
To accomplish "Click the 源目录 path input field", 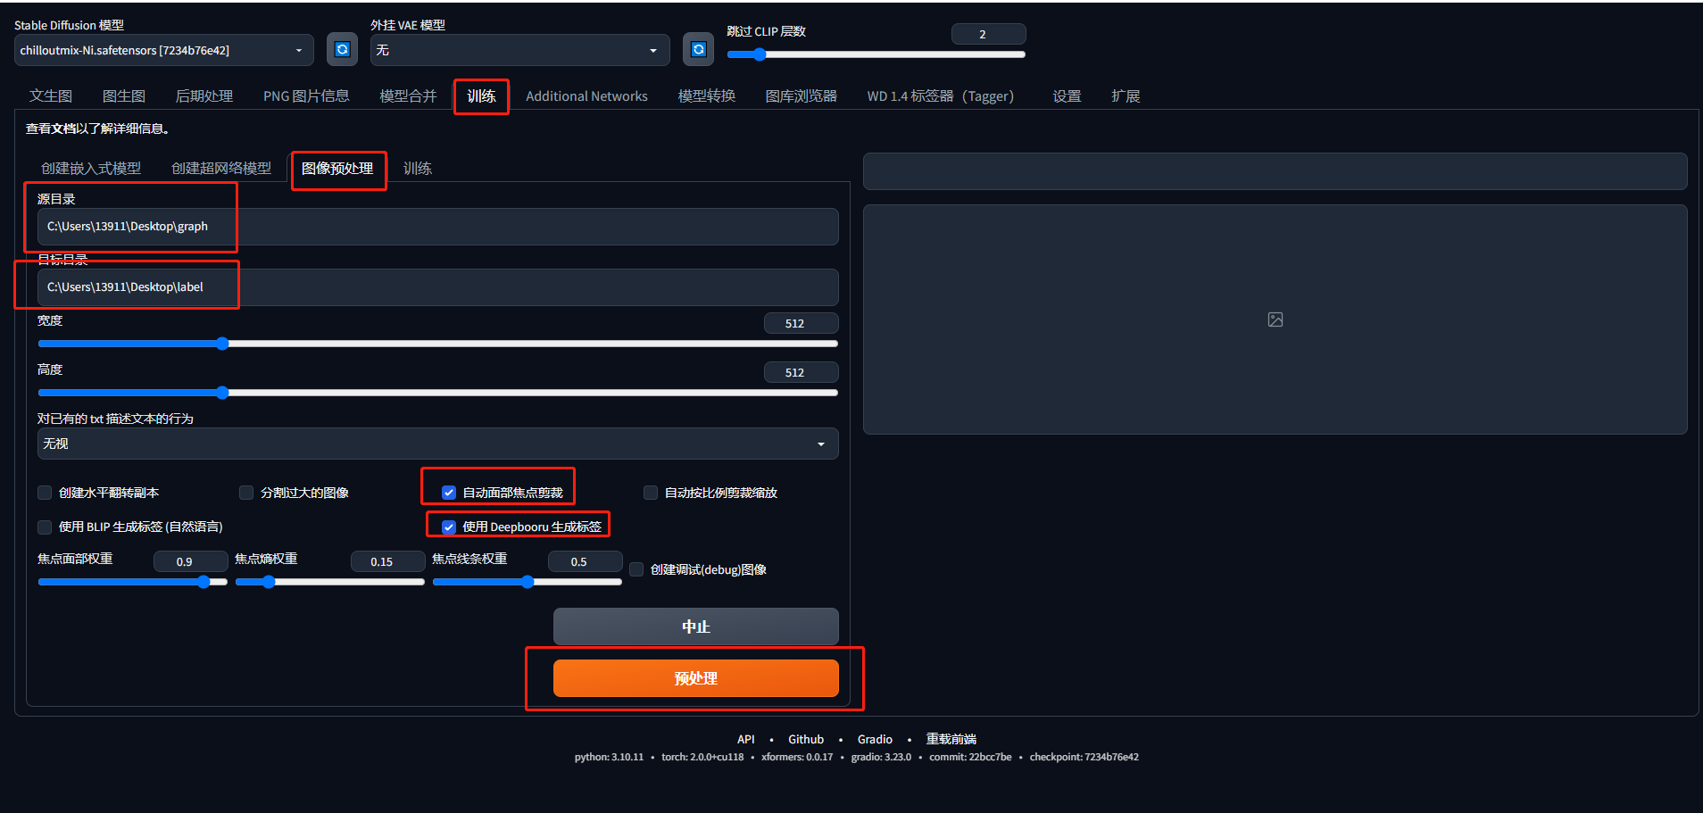I will (x=437, y=227).
